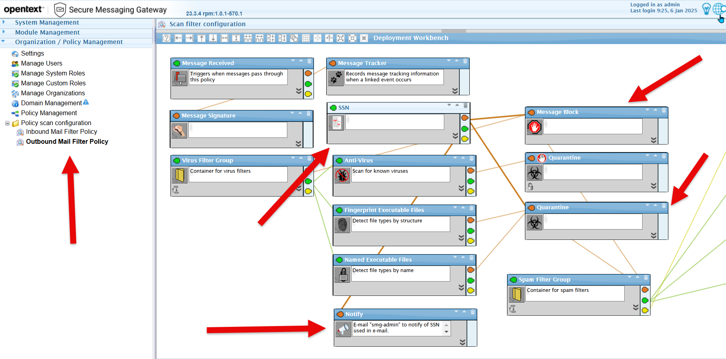Click the Message Received mailbox icon

coord(180,78)
